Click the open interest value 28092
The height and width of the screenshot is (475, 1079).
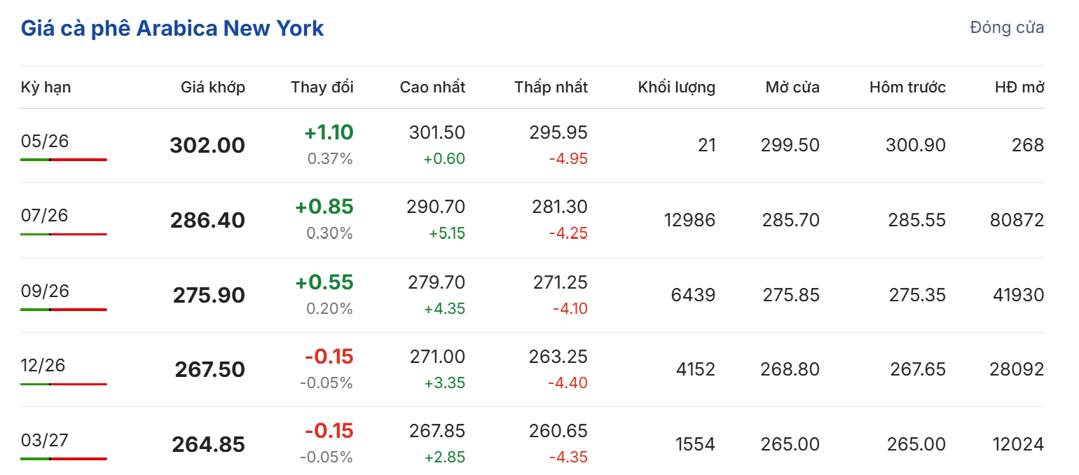point(1017,369)
